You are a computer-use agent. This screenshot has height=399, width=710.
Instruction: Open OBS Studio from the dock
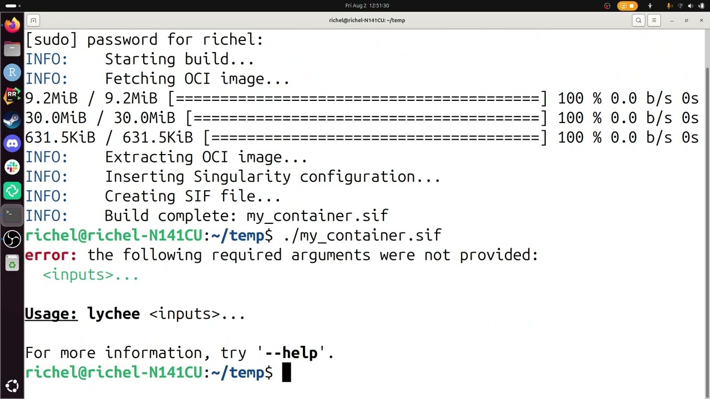point(12,239)
